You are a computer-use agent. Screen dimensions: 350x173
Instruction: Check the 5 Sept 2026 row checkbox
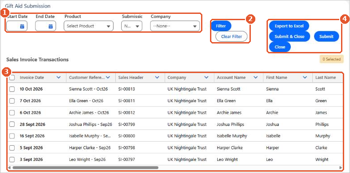[x=12, y=147]
